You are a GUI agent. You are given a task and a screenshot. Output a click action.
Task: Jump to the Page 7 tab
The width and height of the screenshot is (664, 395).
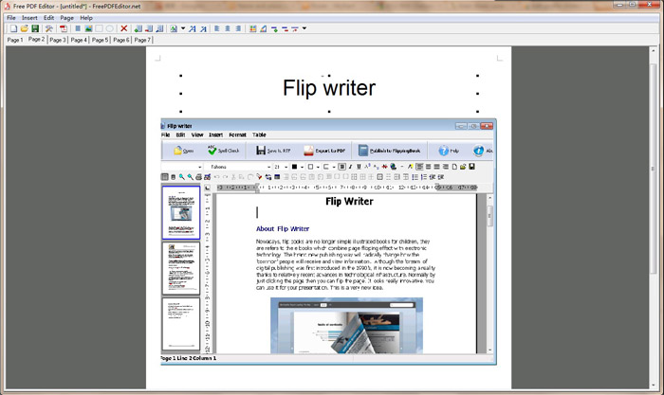tap(142, 40)
